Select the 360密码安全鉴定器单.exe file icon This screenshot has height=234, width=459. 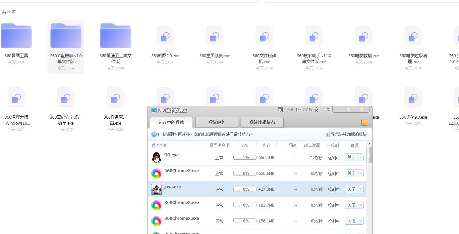[66, 97]
